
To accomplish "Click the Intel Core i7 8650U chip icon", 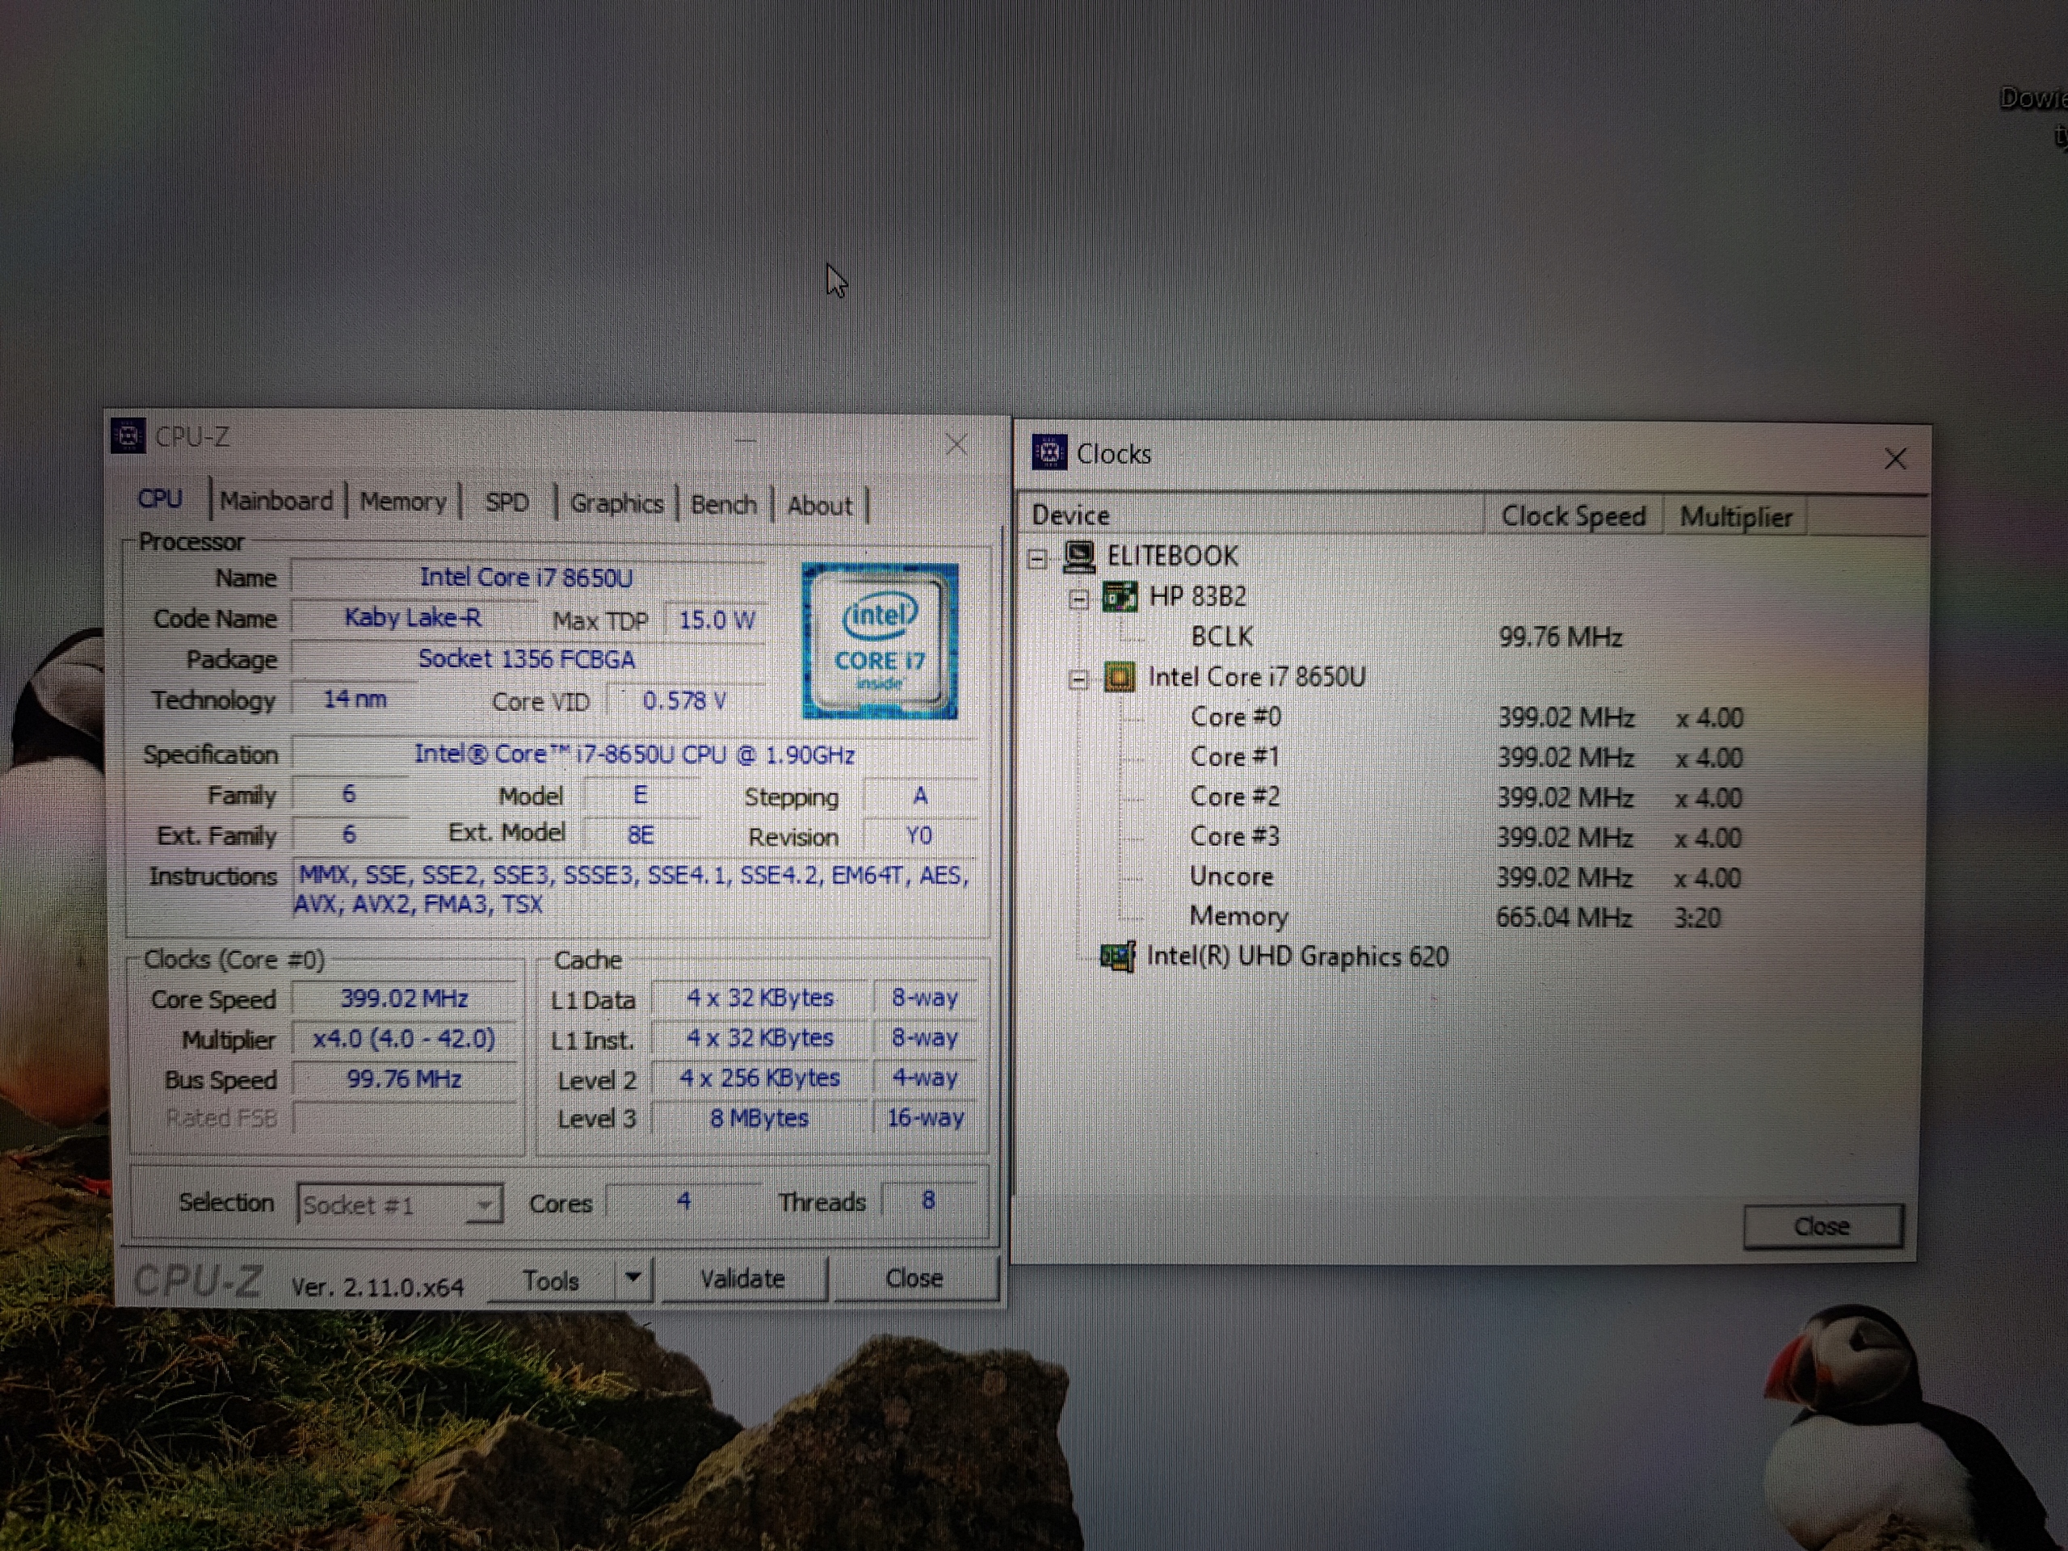I will [x=1120, y=676].
